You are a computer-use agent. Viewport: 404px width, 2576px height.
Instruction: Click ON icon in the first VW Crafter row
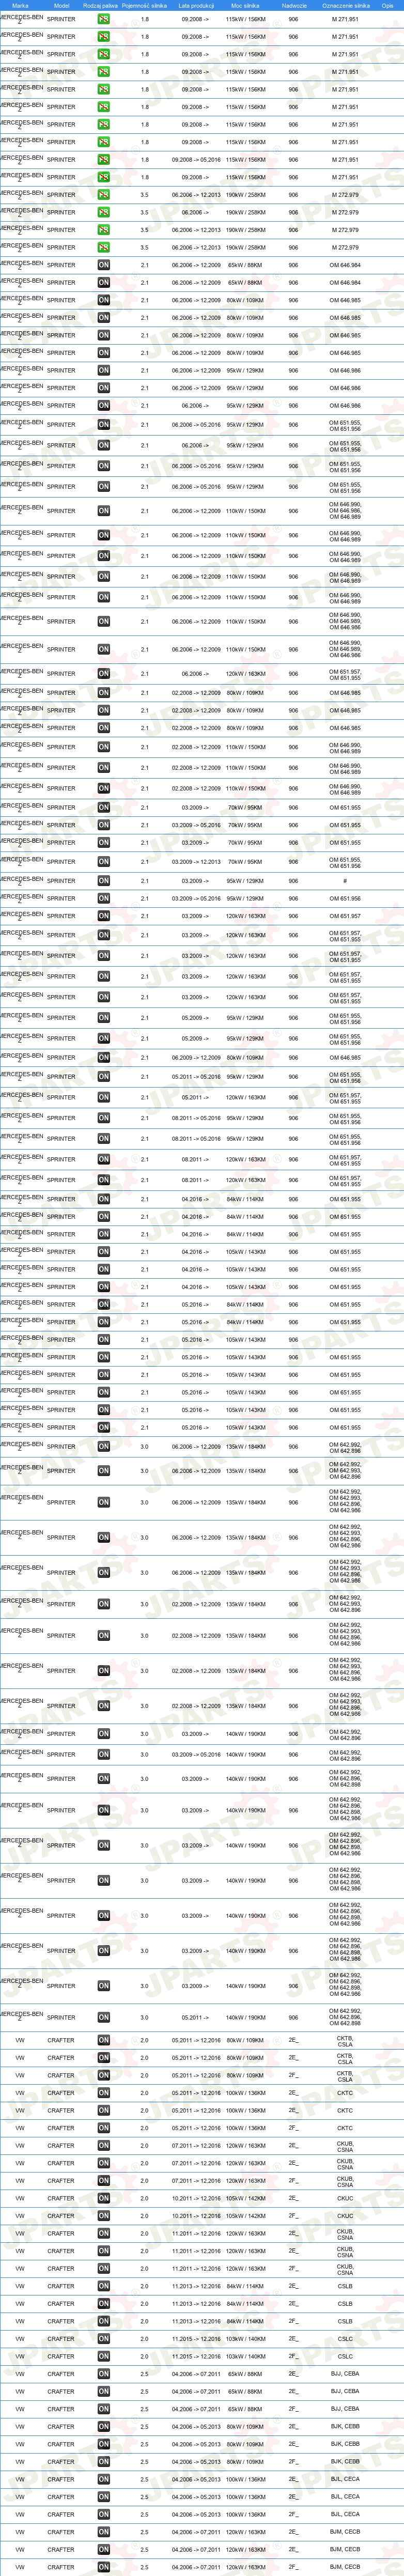click(x=103, y=2040)
